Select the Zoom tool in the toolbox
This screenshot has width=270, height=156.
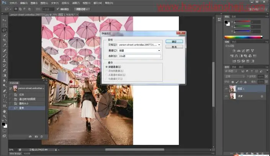[x=4, y=116]
